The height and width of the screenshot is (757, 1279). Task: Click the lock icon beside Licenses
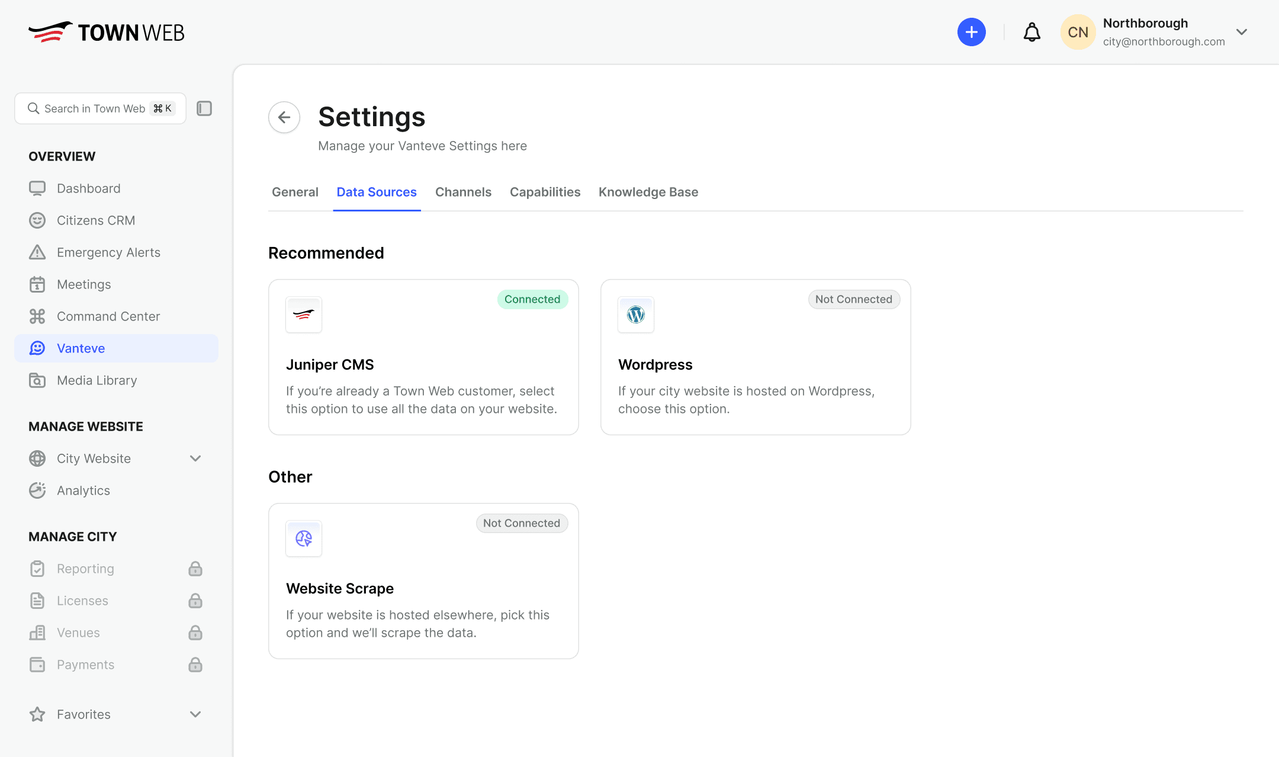(x=195, y=601)
